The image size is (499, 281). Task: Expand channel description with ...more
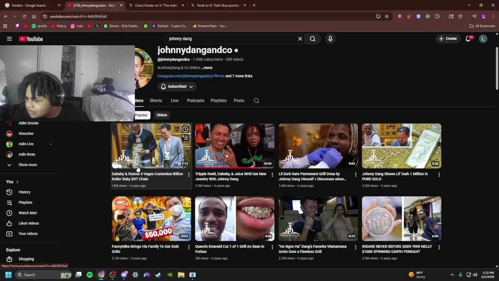[207, 68]
